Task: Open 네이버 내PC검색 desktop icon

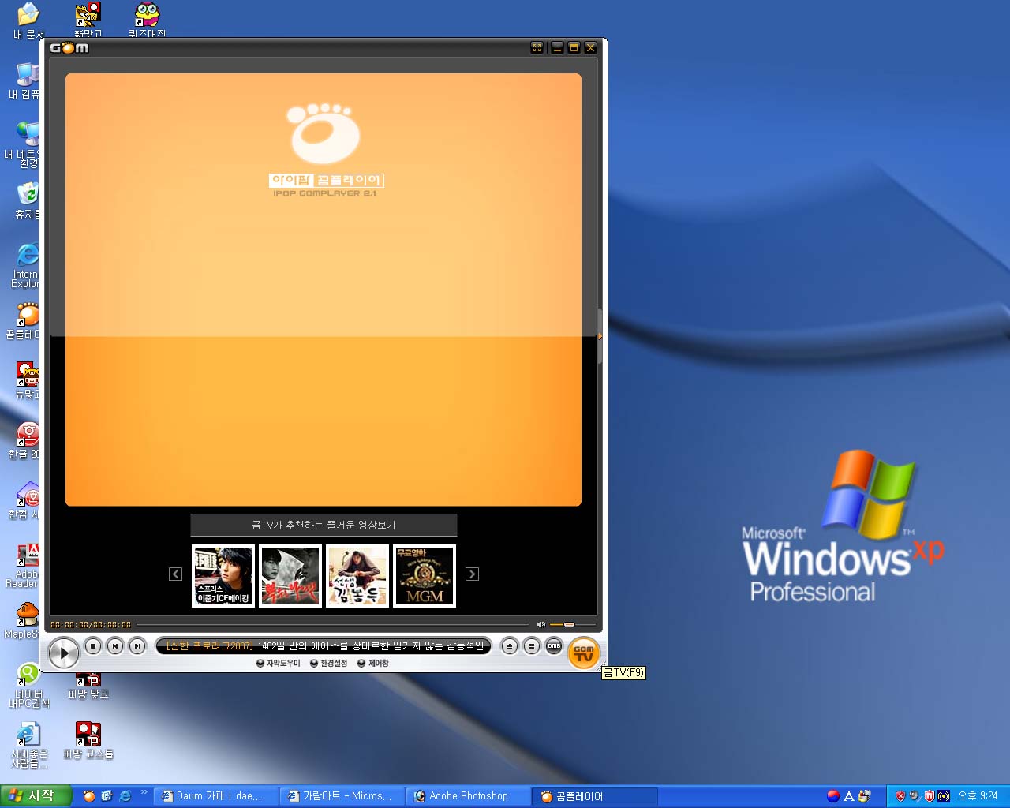Action: point(29,685)
